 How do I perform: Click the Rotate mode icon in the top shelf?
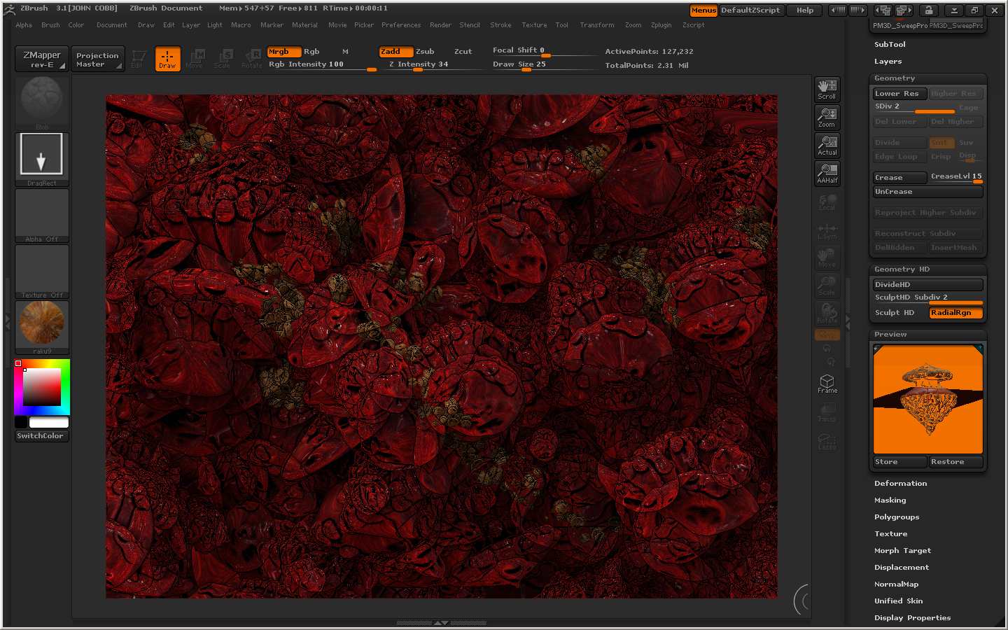(x=251, y=59)
